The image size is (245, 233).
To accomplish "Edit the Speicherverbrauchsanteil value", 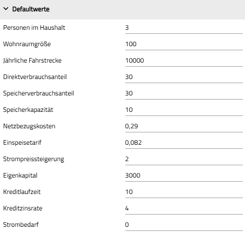I will (184, 93).
